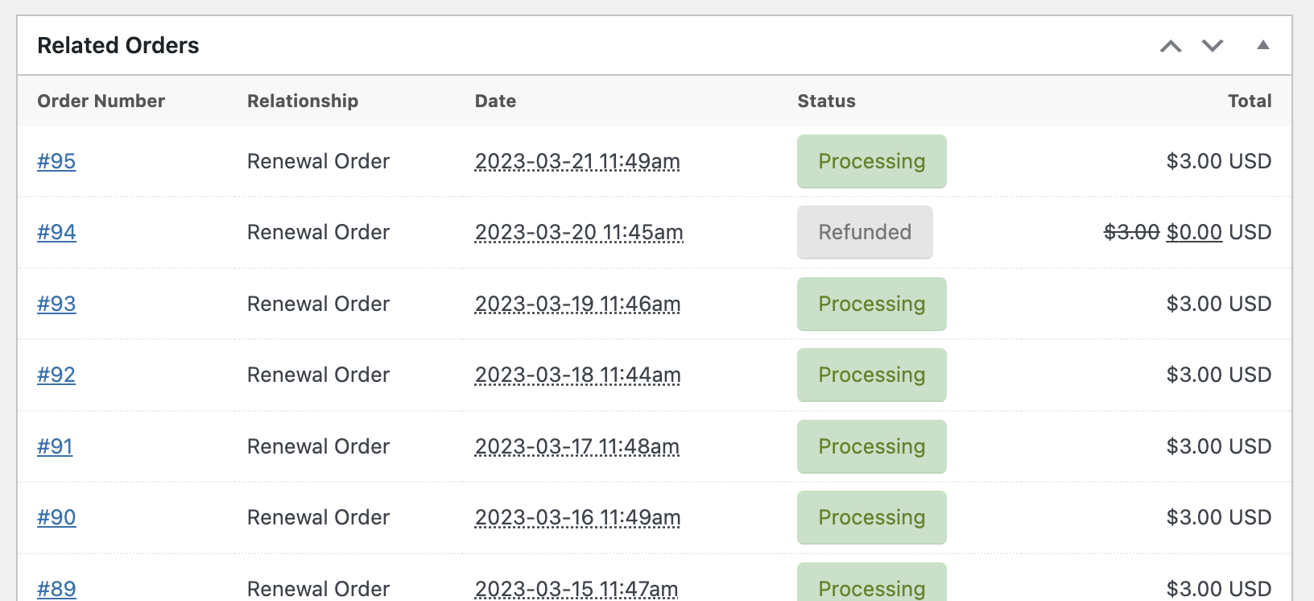Click the move panel up arrow

click(1171, 46)
